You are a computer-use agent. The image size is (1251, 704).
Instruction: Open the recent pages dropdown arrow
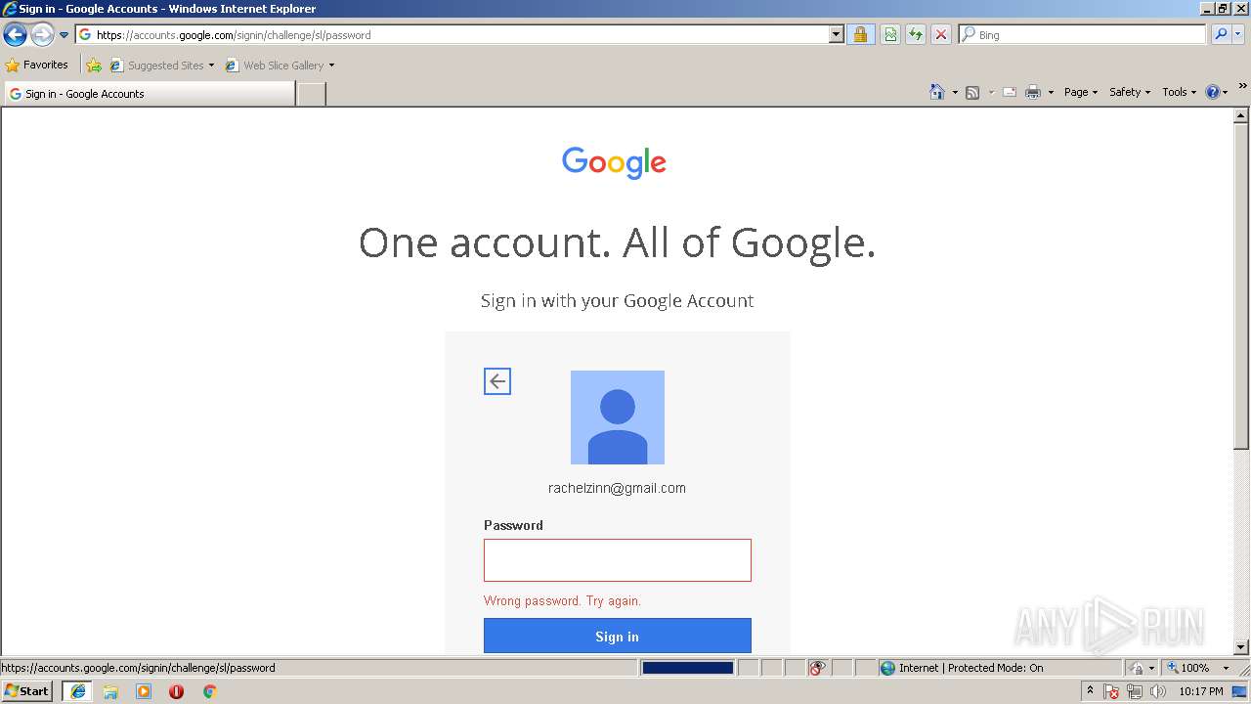[65, 35]
